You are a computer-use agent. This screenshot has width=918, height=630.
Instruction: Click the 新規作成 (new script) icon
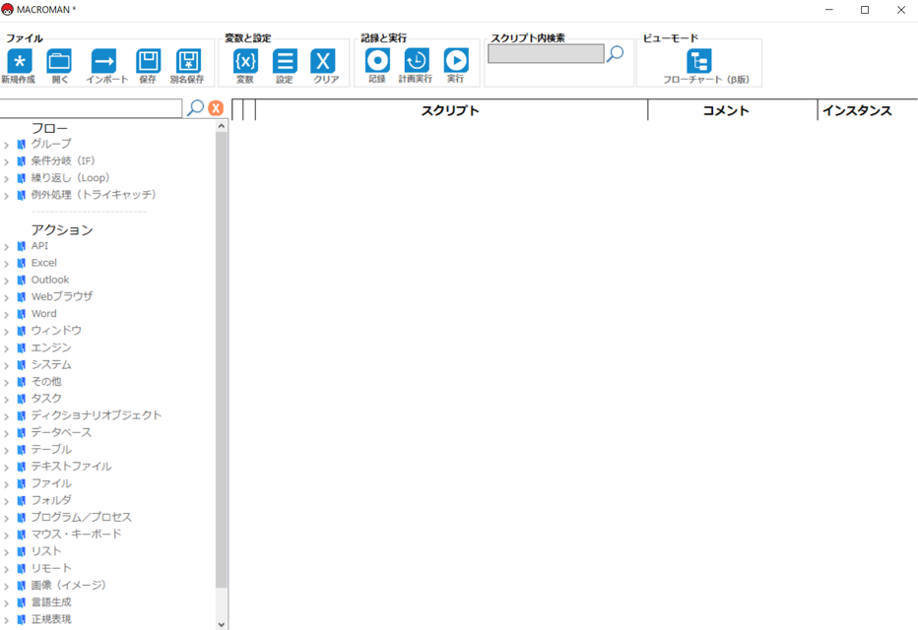click(20, 61)
